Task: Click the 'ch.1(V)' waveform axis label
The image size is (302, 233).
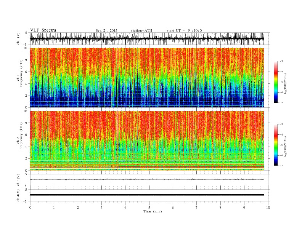Action: pyautogui.click(x=18, y=38)
